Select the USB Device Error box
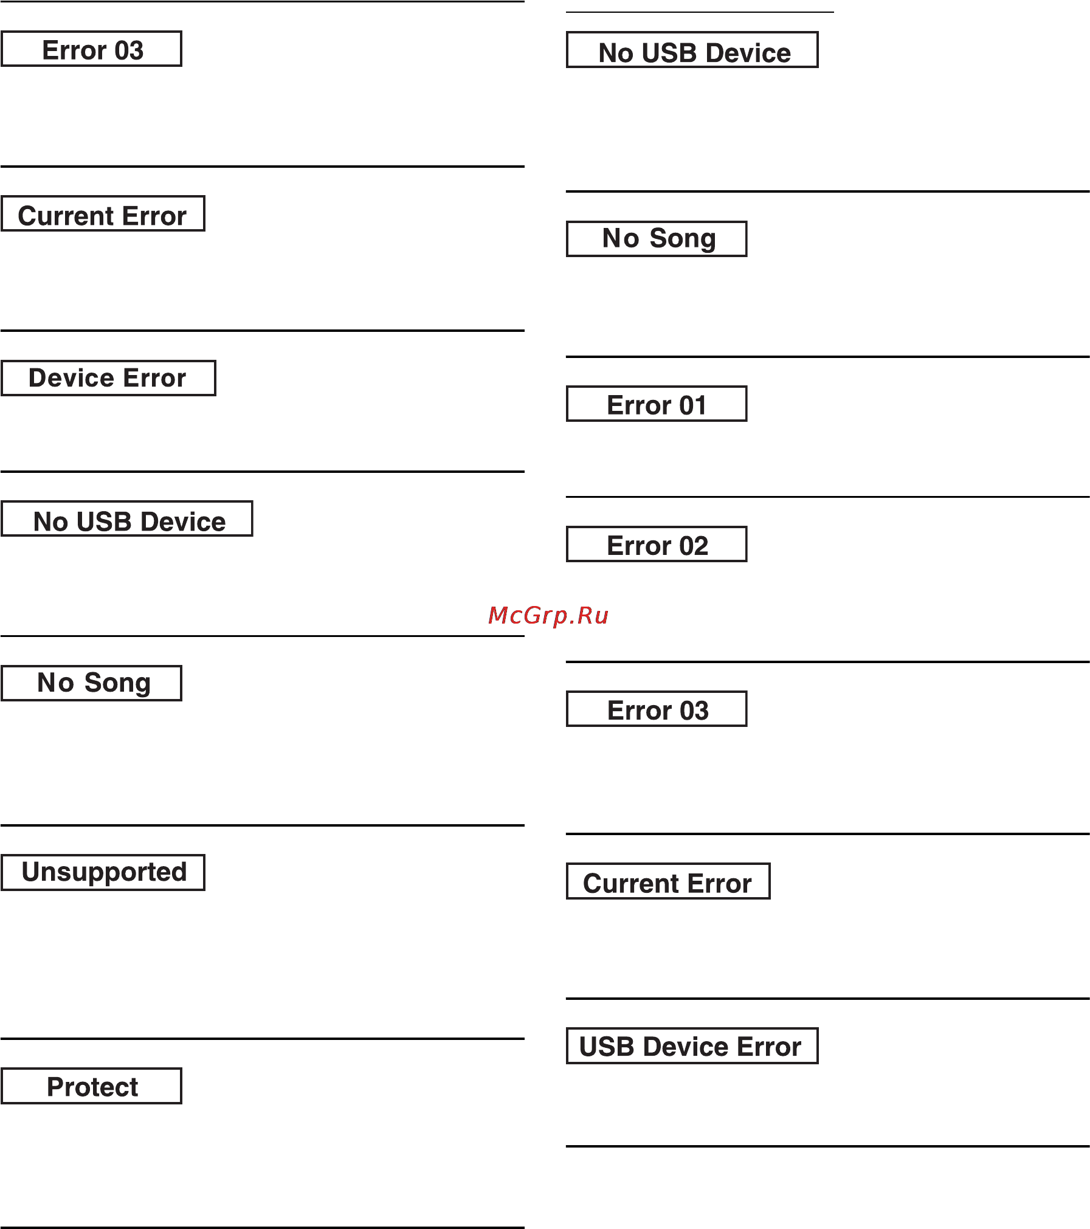The width and height of the screenshot is (1090, 1229). click(x=692, y=1045)
